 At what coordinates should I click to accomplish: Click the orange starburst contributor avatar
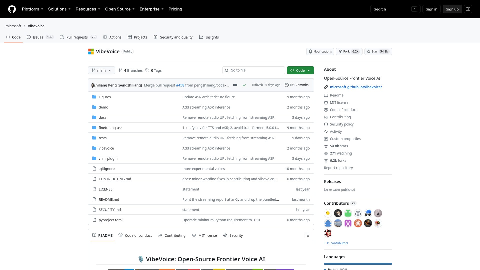pyautogui.click(x=358, y=223)
